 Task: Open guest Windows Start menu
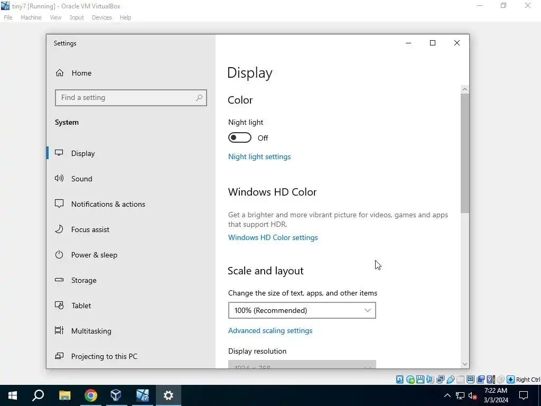click(x=13, y=395)
